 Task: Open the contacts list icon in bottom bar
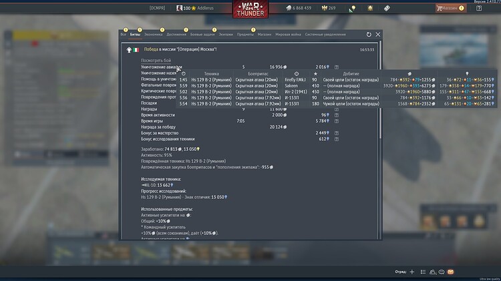click(423, 272)
